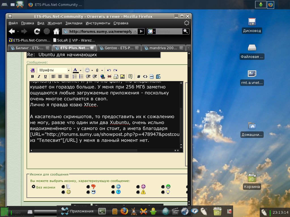Image resolution: width=290 pixels, height=217 pixels.
Task: Choose the thumbs-down message icon radio
Action: click(x=88, y=187)
